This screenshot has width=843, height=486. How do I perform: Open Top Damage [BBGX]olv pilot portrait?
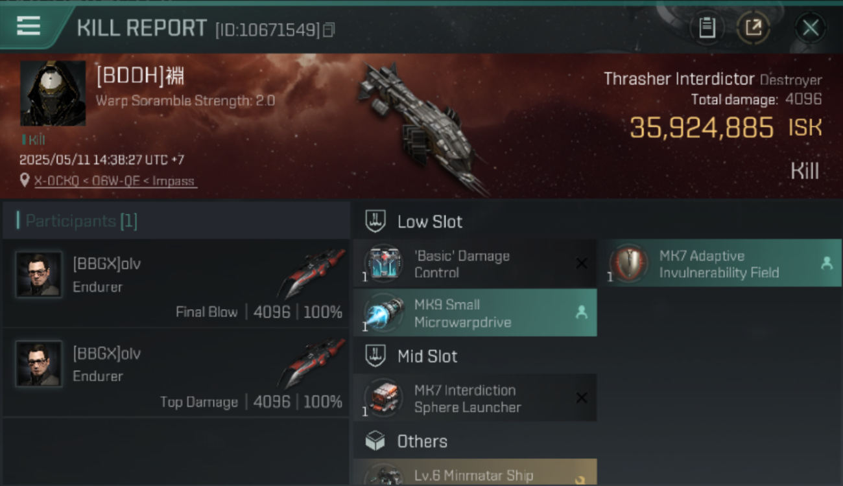tap(39, 364)
